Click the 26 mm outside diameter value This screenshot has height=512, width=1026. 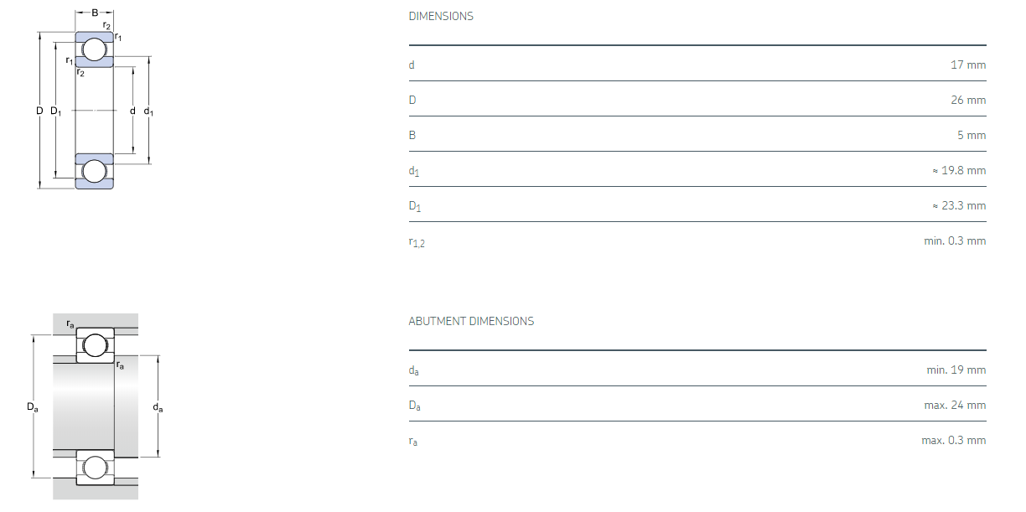point(967,100)
